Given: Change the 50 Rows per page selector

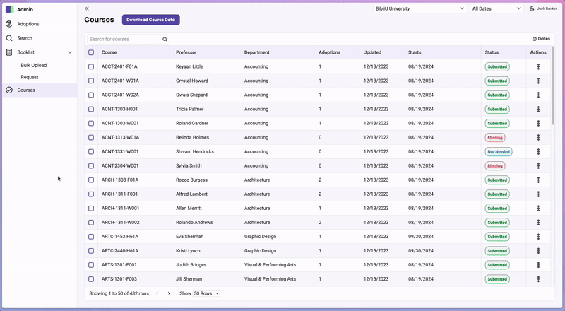Looking at the screenshot, I should tap(206, 293).
